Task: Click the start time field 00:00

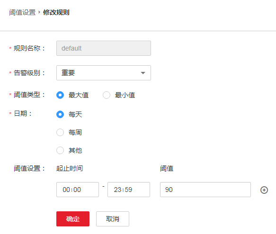Action: 78,190
